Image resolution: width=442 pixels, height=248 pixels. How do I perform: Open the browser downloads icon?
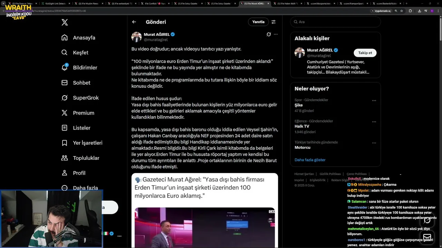click(x=419, y=11)
